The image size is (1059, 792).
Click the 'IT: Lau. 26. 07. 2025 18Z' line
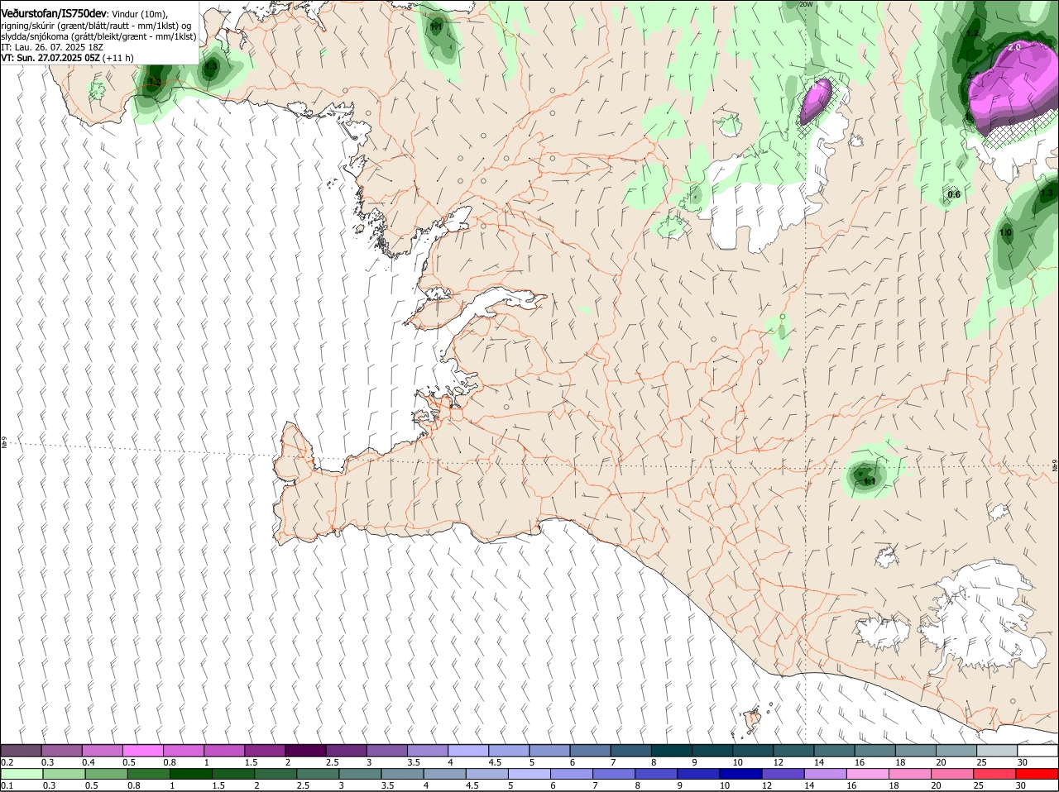[52, 48]
